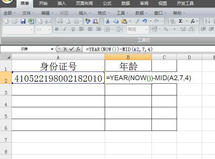Click the Center alignment icon

tap(90, 29)
